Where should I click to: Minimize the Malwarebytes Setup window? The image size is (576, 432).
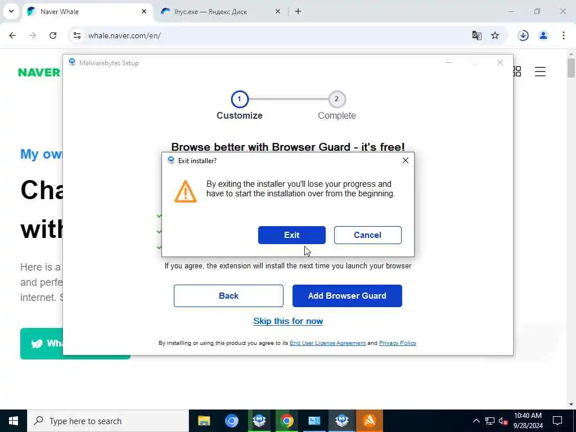tap(448, 63)
